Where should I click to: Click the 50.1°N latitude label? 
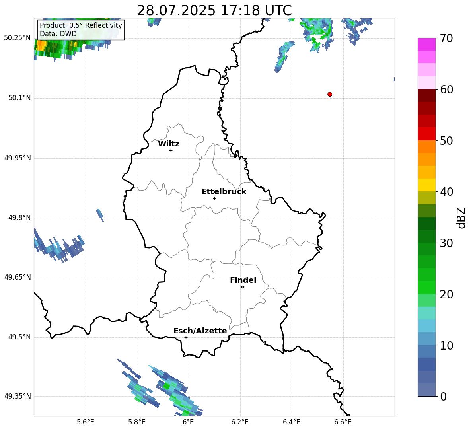coord(19,98)
